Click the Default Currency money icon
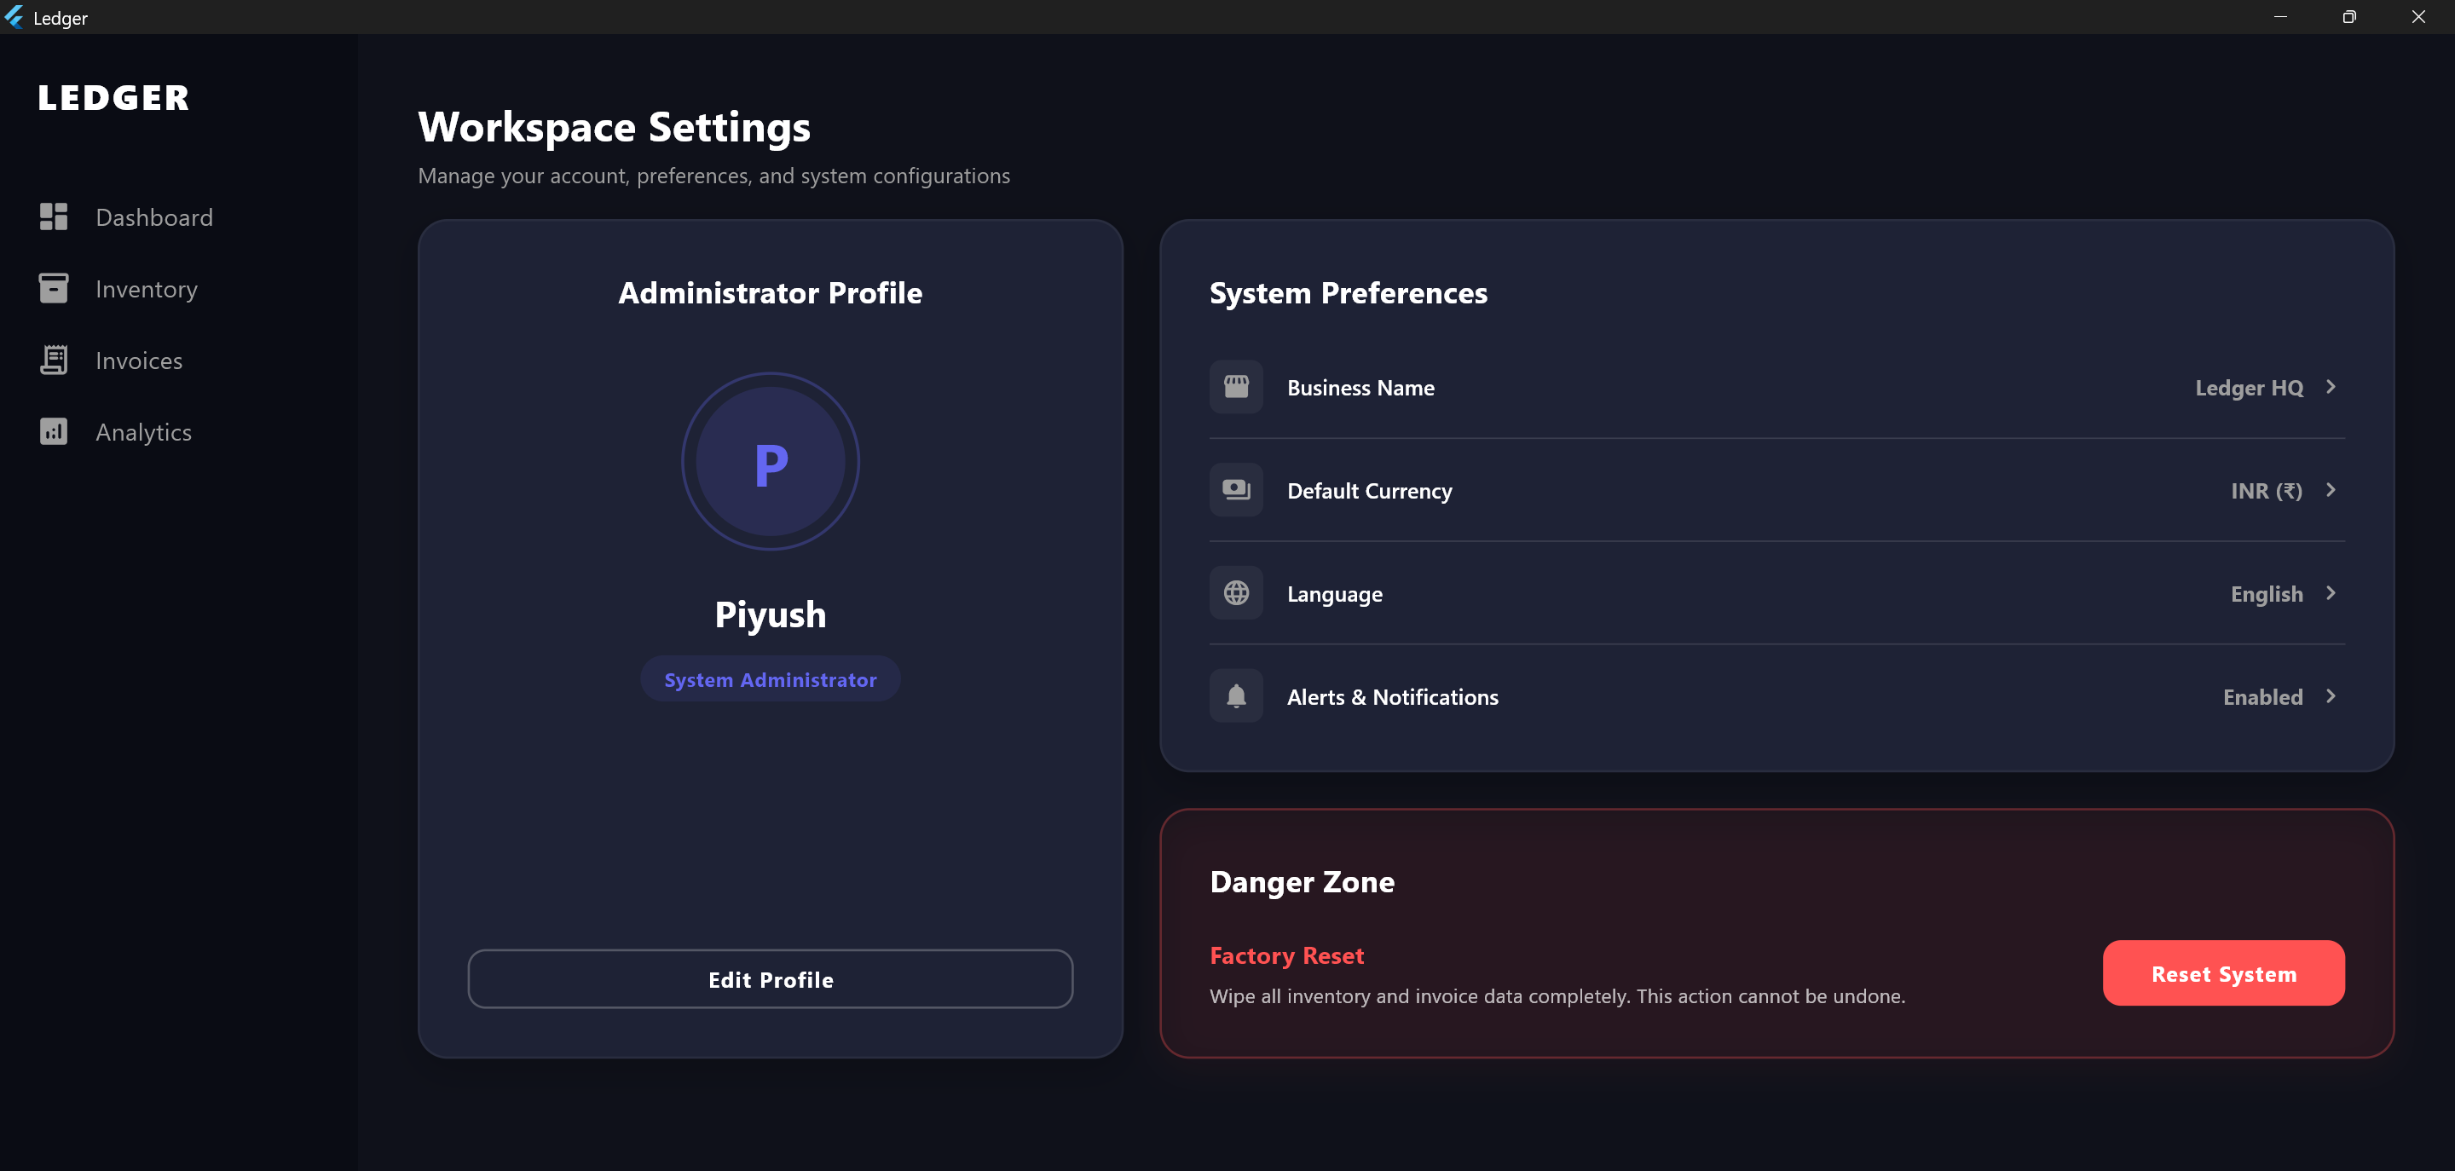Screen dimensions: 2455x1171 click(1236, 490)
